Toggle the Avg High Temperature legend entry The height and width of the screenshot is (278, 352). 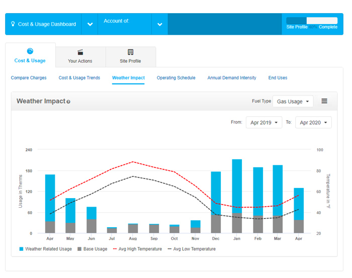pyautogui.click(x=137, y=249)
